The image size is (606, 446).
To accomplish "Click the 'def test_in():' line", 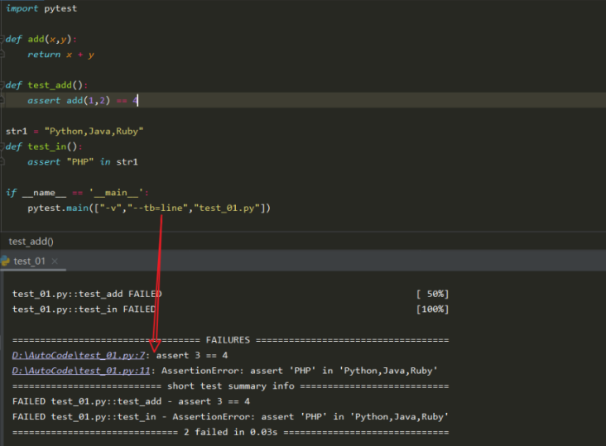I will (44, 146).
